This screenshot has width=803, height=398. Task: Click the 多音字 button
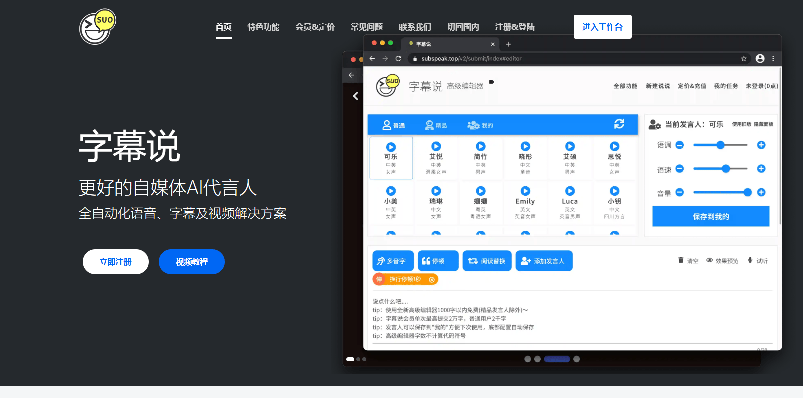(x=393, y=261)
